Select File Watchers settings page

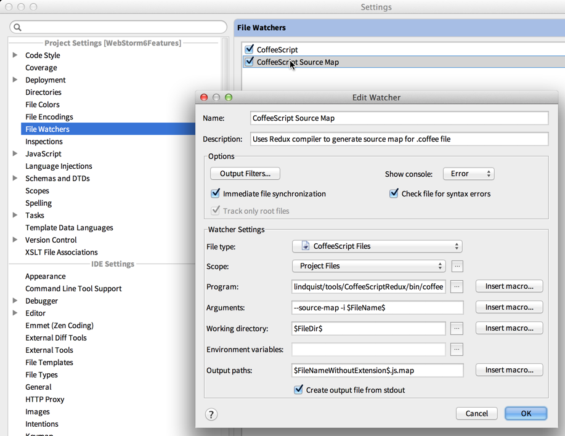(108, 129)
